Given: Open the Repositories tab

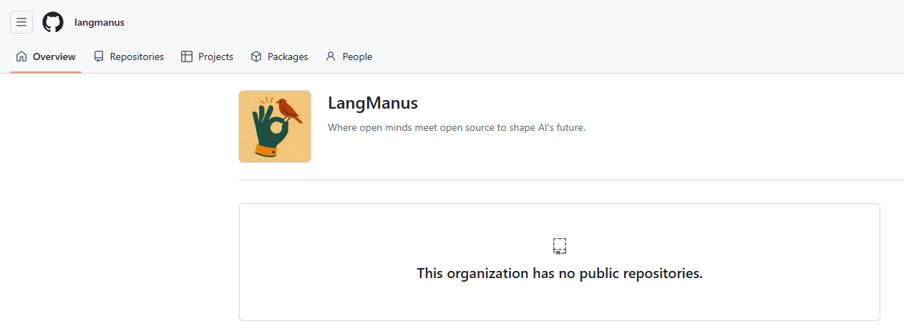Looking at the screenshot, I should pyautogui.click(x=137, y=56).
